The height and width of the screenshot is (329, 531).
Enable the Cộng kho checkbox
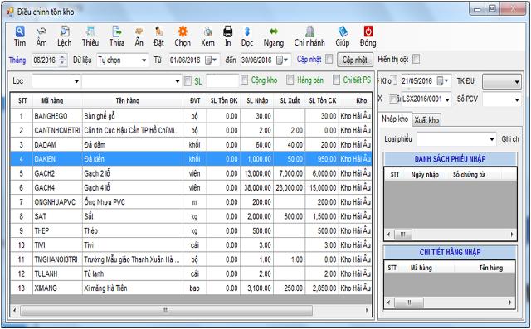pos(244,80)
